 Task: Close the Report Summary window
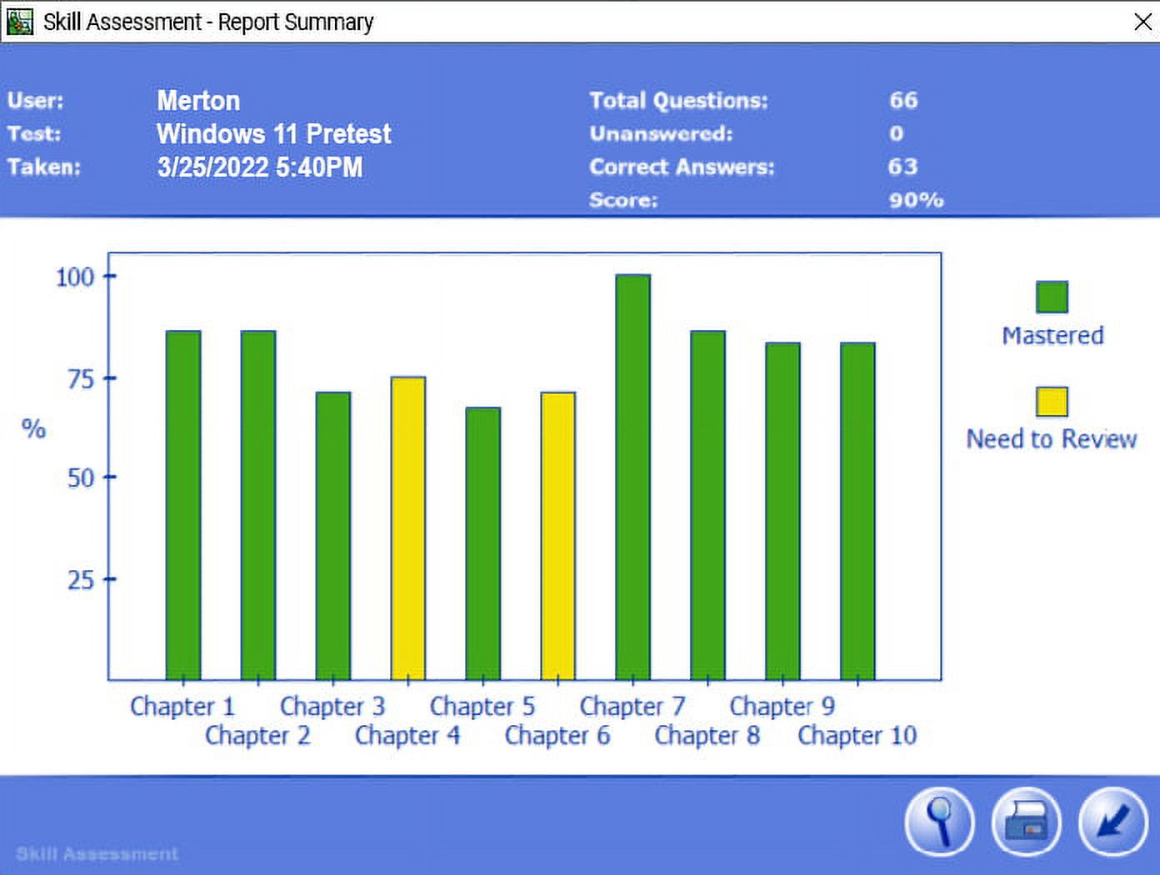[x=1142, y=22]
